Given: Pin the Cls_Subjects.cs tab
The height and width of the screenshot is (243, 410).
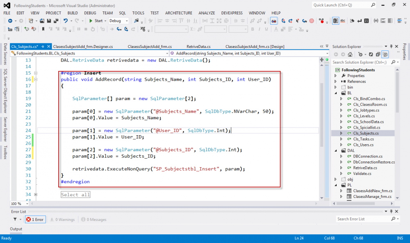Looking at the screenshot, I should pos(43,46).
